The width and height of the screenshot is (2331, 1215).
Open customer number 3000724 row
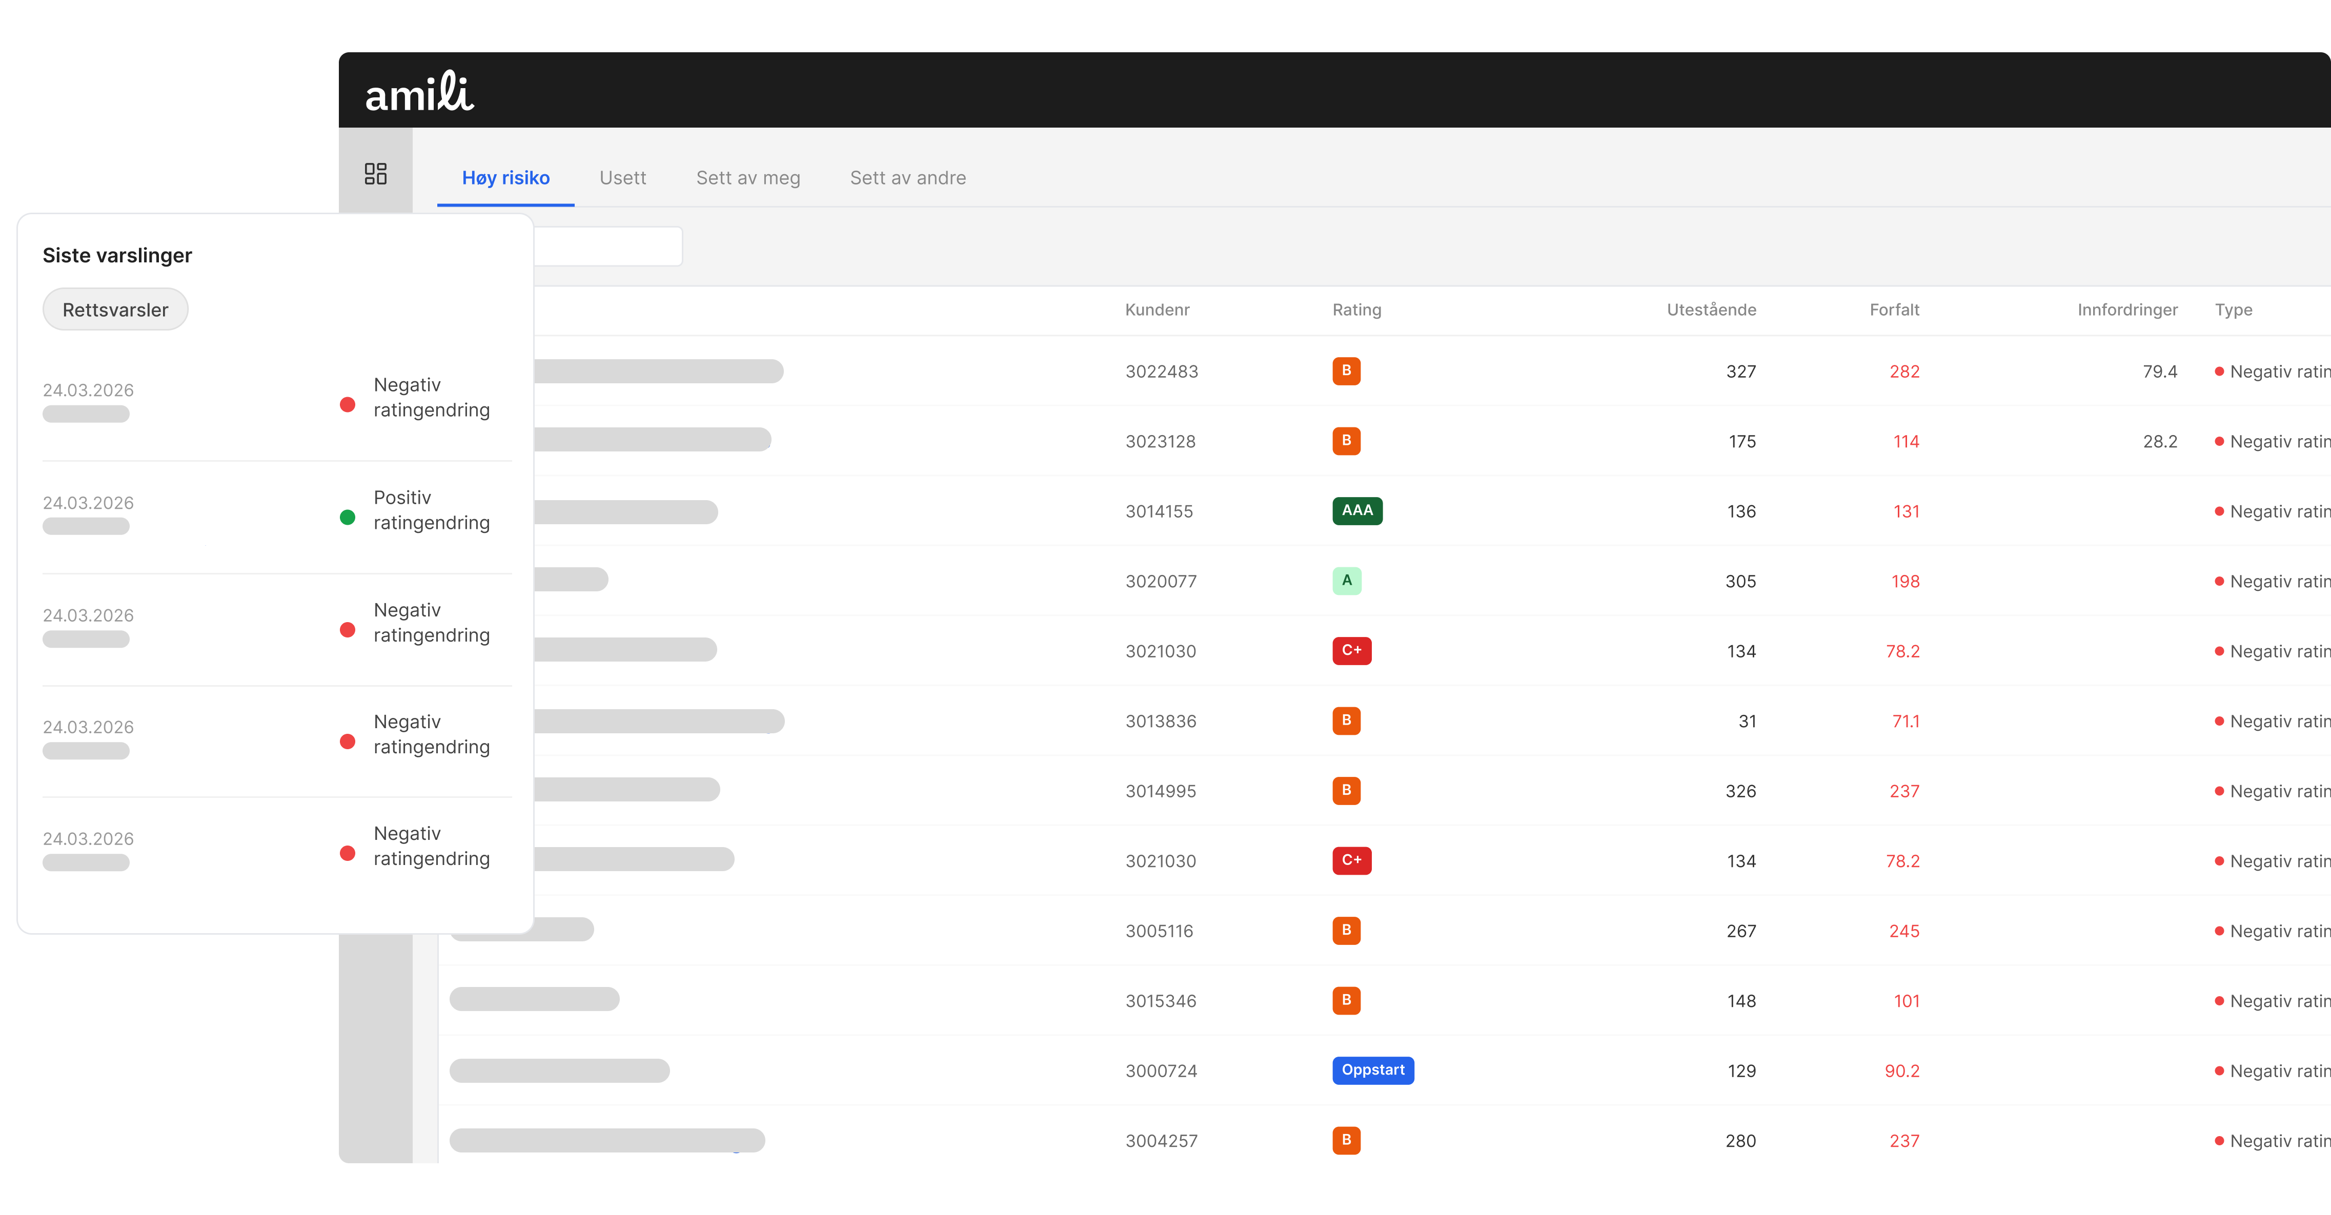pyautogui.click(x=1160, y=1071)
